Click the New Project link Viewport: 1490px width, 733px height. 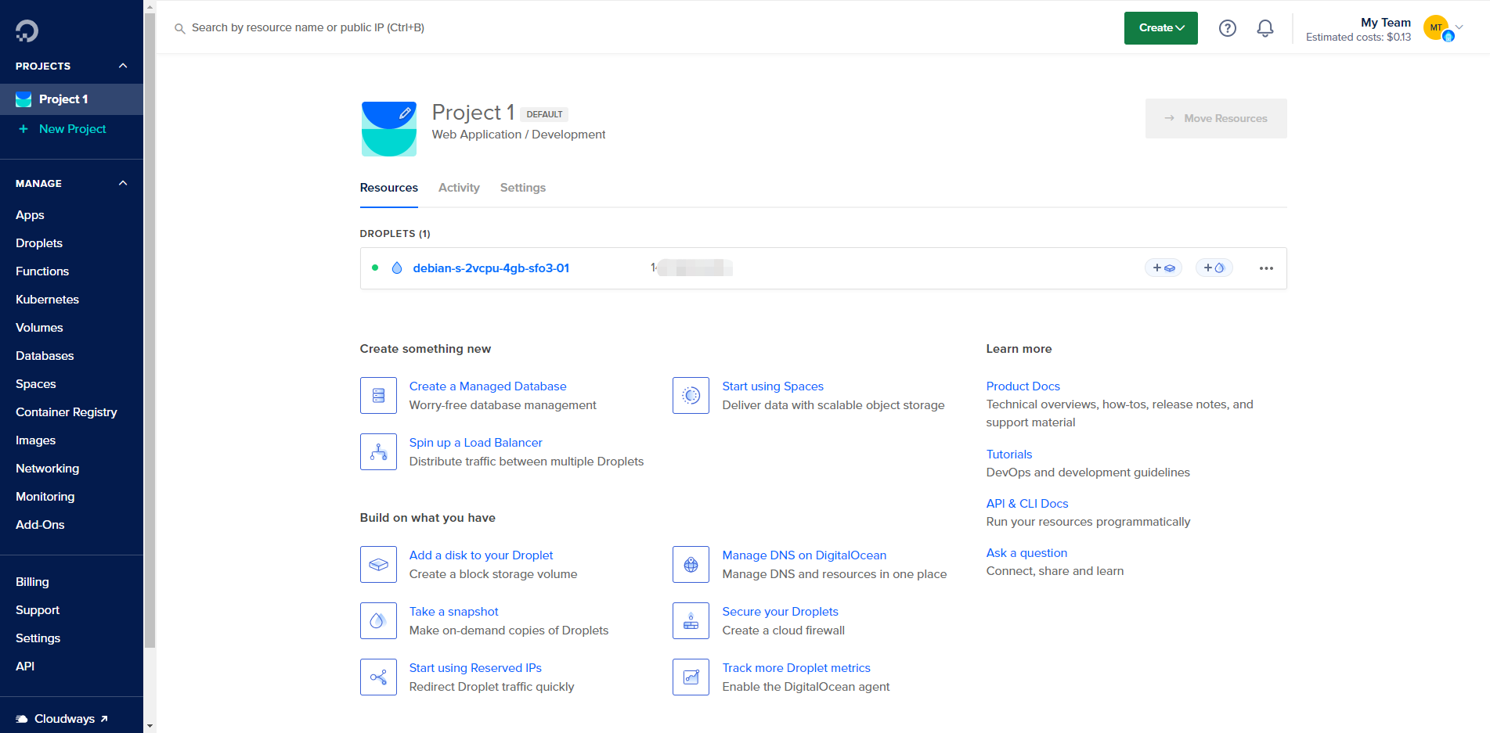(x=72, y=129)
